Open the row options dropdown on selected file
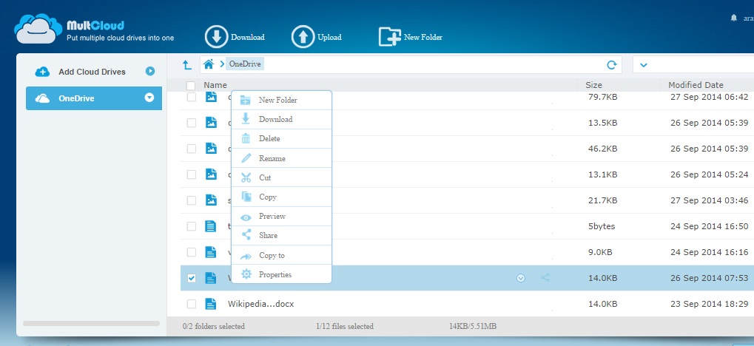This screenshot has height=346, width=754. tap(520, 278)
